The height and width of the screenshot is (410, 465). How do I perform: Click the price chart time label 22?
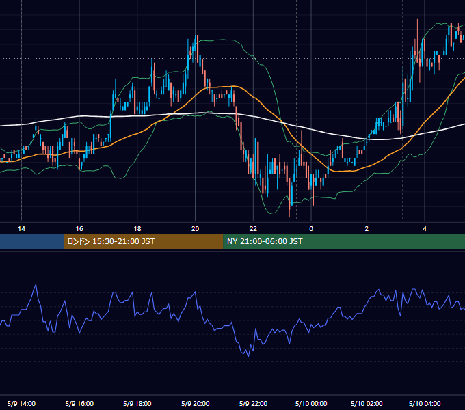(253, 229)
